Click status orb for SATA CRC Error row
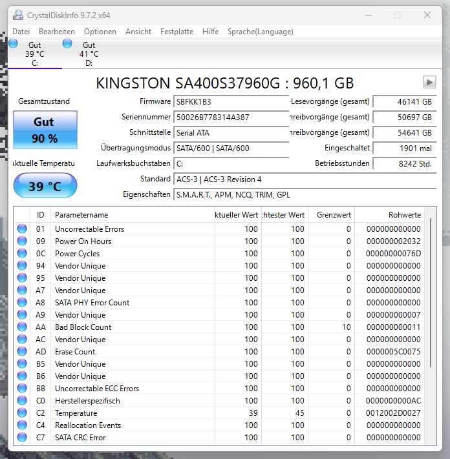This screenshot has width=450, height=459. point(22,437)
